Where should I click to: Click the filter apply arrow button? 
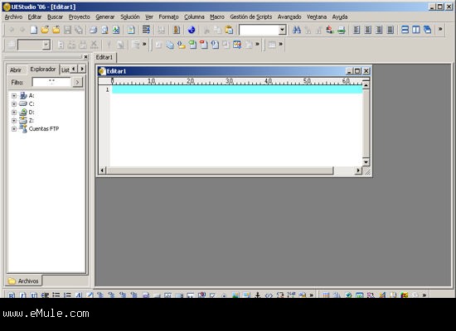point(77,82)
